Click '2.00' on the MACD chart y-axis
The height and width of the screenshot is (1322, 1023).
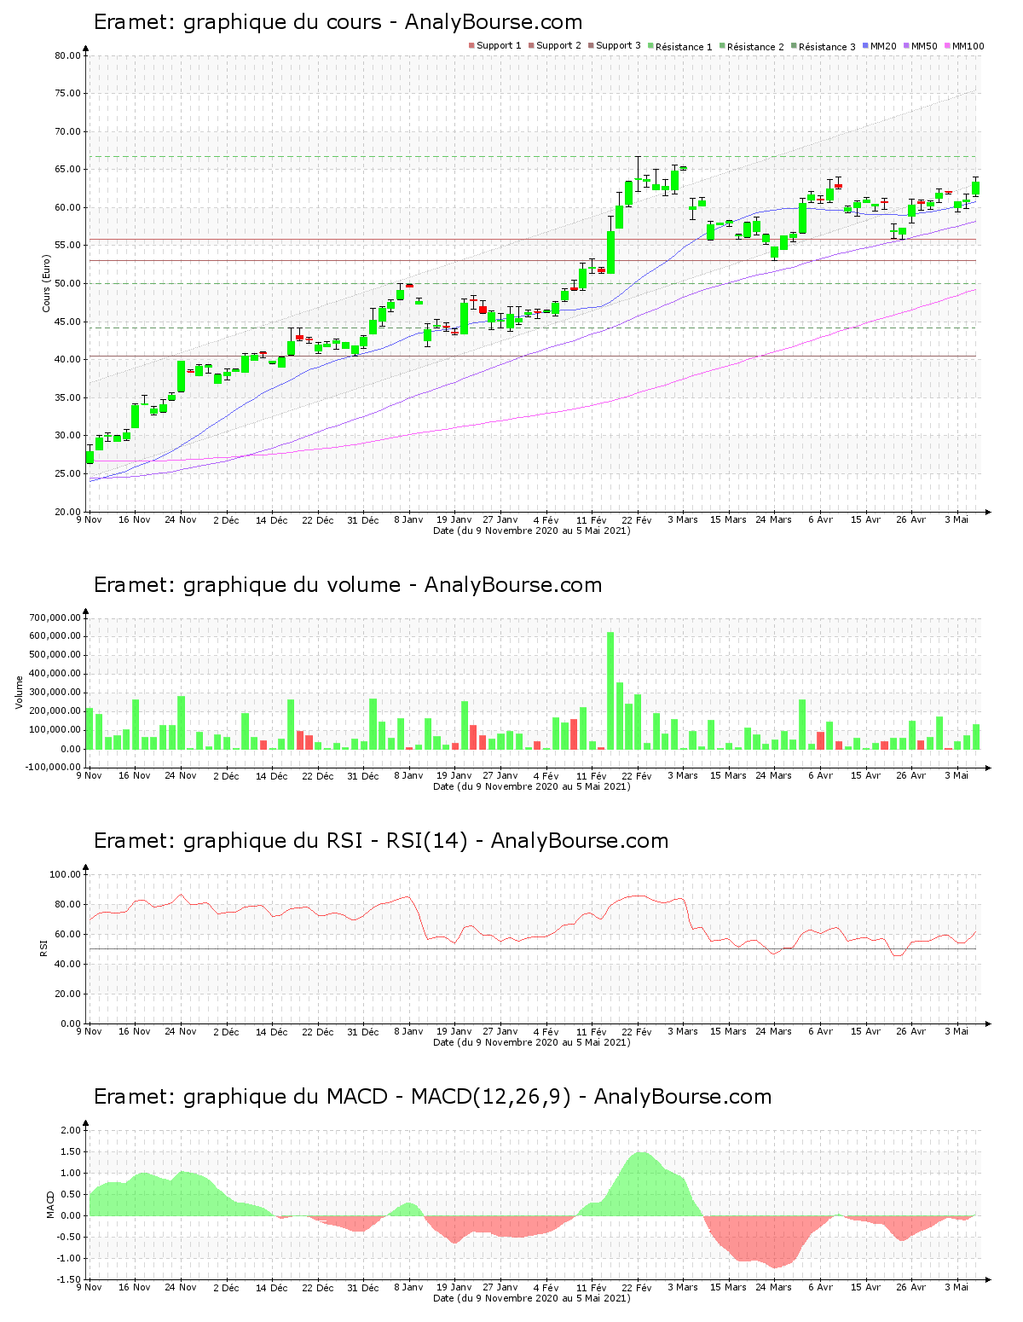71,1130
